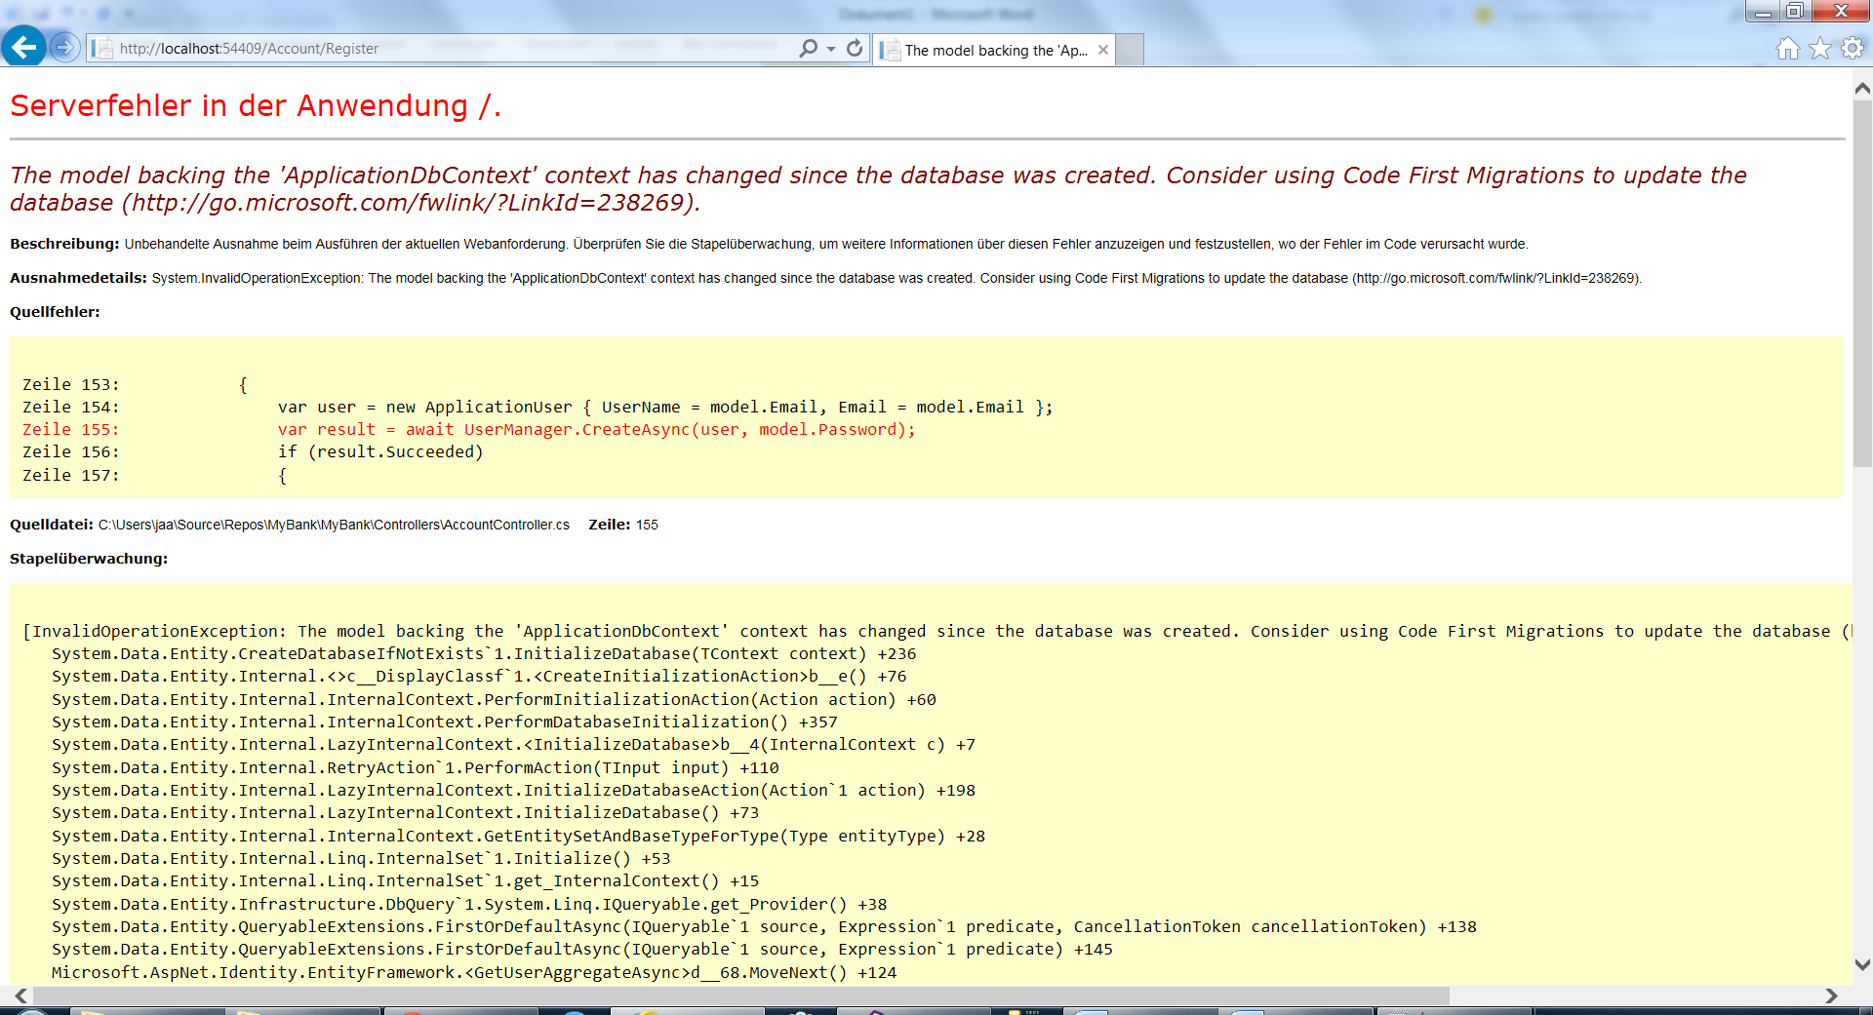Go back using the browser back arrow
The image size is (1873, 1015).
(x=23, y=46)
